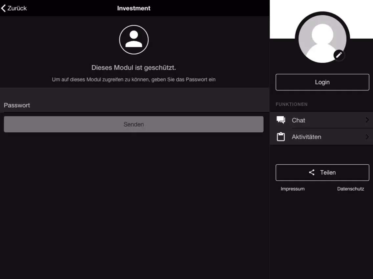Click the FUNKTIONEN section label
This screenshot has width=373, height=279.
click(292, 104)
